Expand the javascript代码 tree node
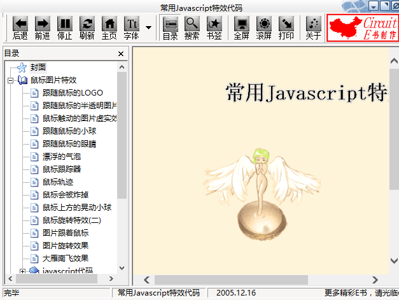This screenshot has width=399, height=300. click(22, 271)
